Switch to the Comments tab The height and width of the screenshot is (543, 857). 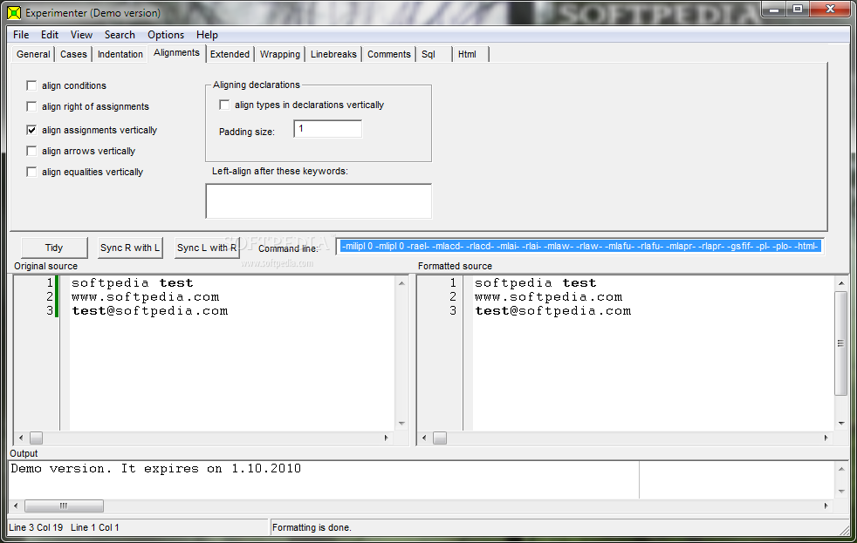[x=388, y=54]
